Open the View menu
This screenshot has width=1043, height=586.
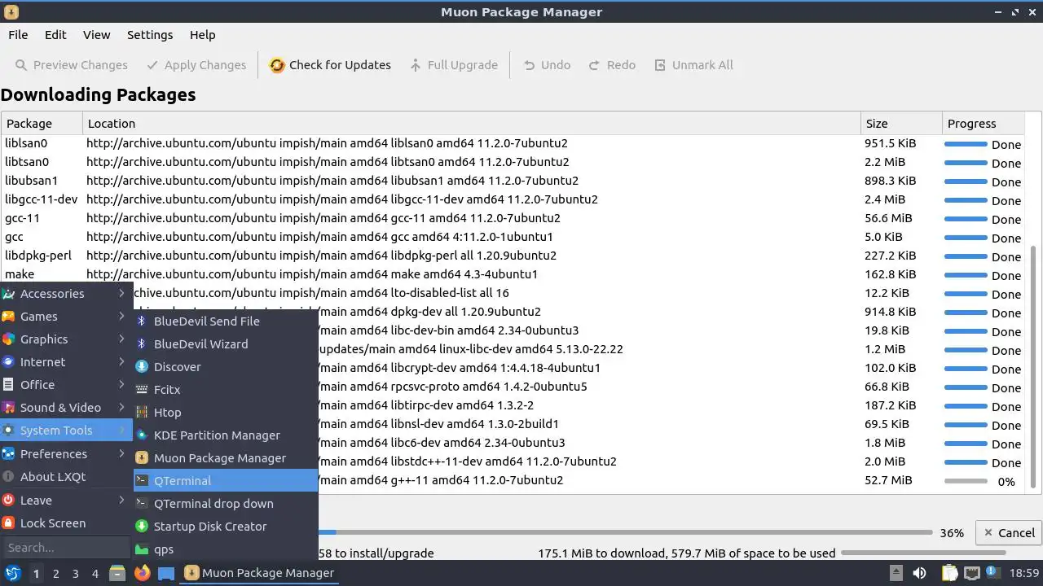click(96, 35)
